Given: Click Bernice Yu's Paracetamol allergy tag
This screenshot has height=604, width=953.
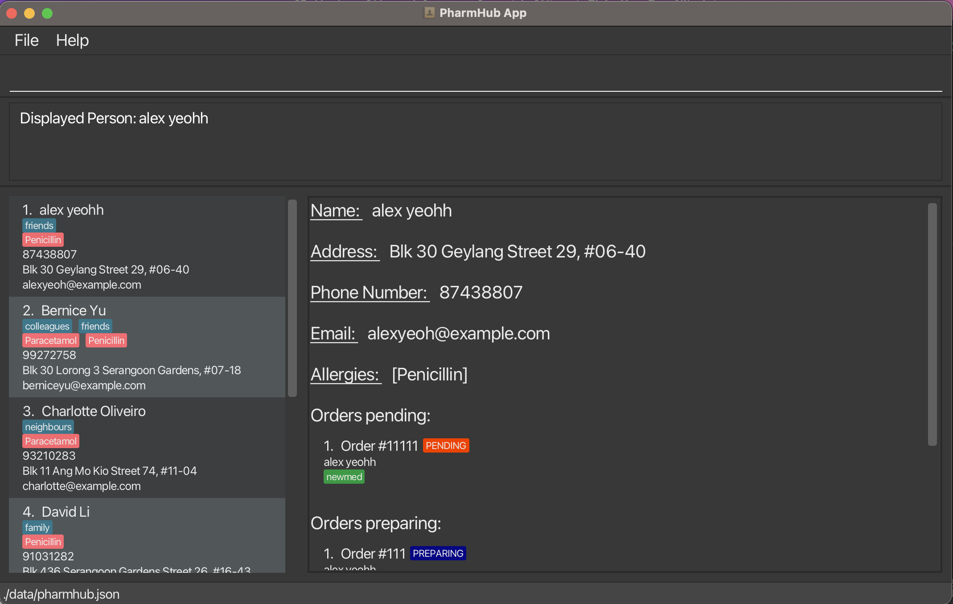Looking at the screenshot, I should pyautogui.click(x=51, y=341).
